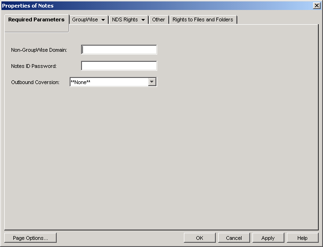Viewport: 323px width, 247px height.
Task: Click the Page Options button
Action: [x=30, y=238]
